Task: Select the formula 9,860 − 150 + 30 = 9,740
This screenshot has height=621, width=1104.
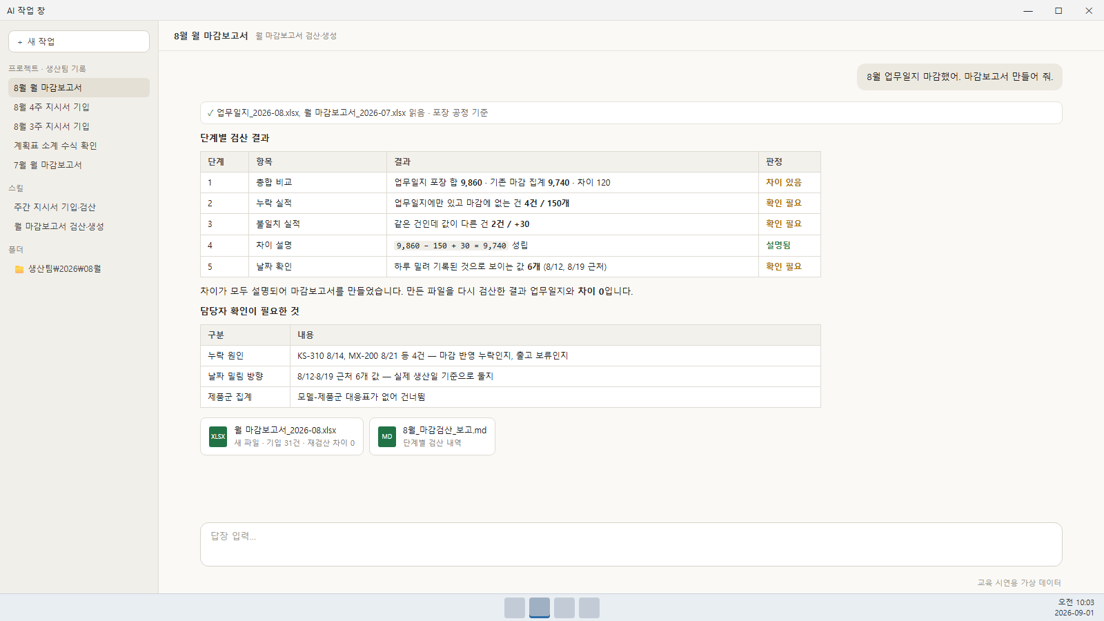Action: 451,246
